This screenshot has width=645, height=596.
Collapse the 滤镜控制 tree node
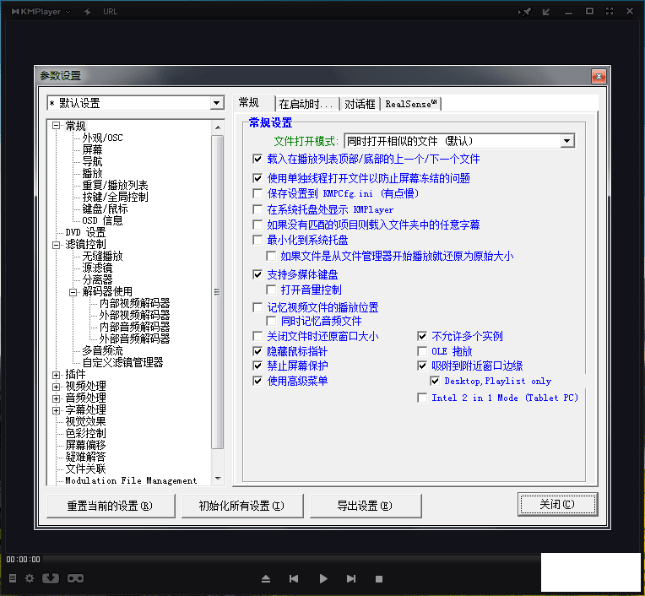click(56, 245)
